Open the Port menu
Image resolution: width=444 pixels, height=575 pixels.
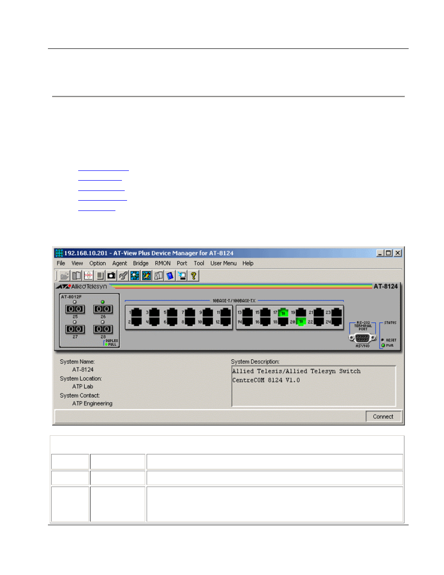182,263
